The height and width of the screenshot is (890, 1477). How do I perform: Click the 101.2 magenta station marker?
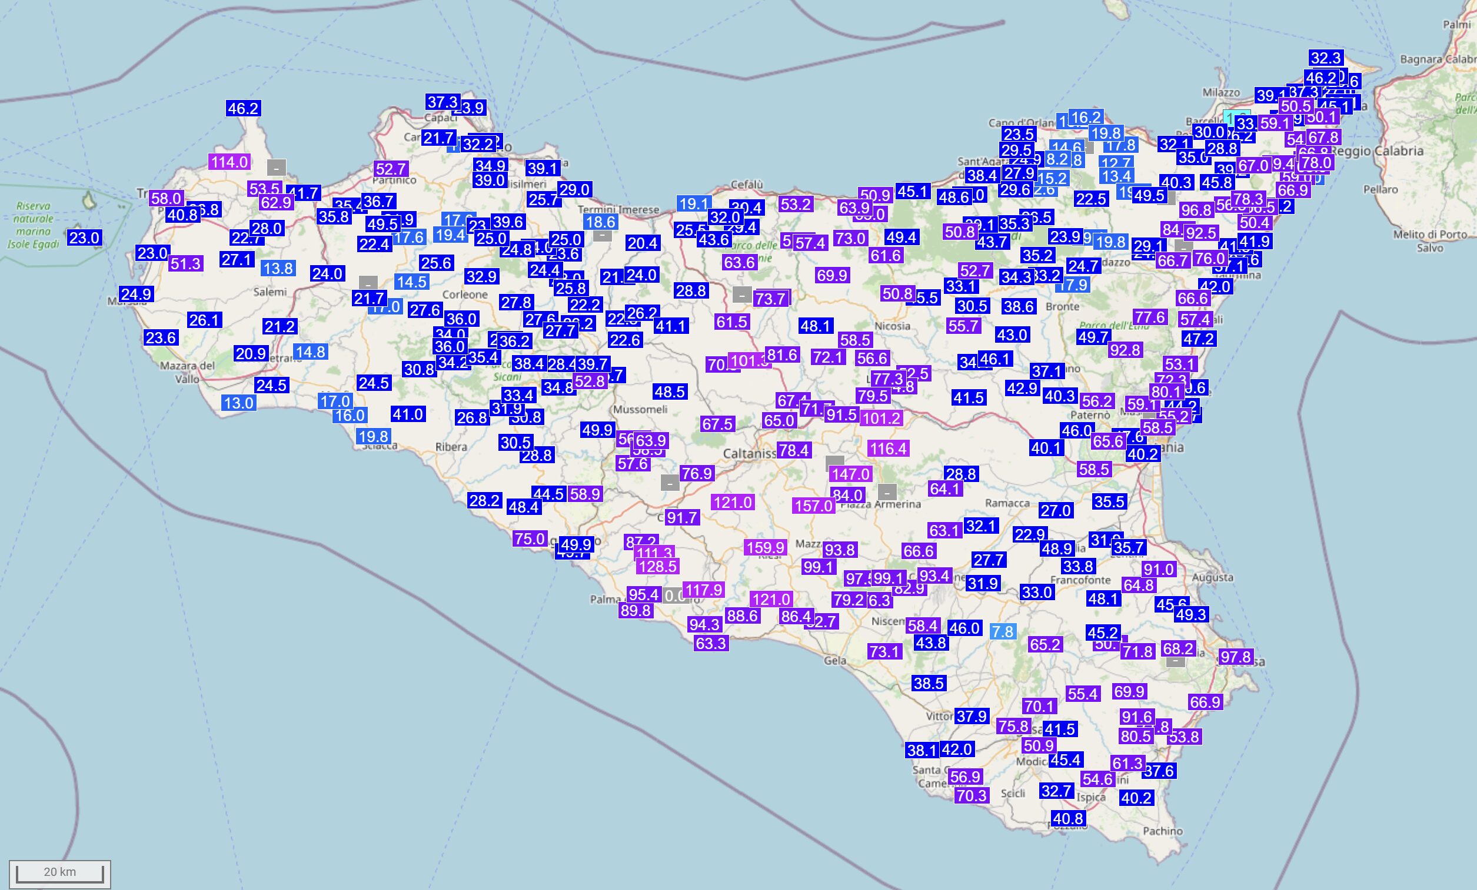point(880,417)
